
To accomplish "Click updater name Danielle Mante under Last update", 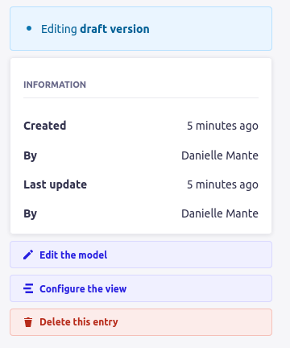I will coord(220,213).
